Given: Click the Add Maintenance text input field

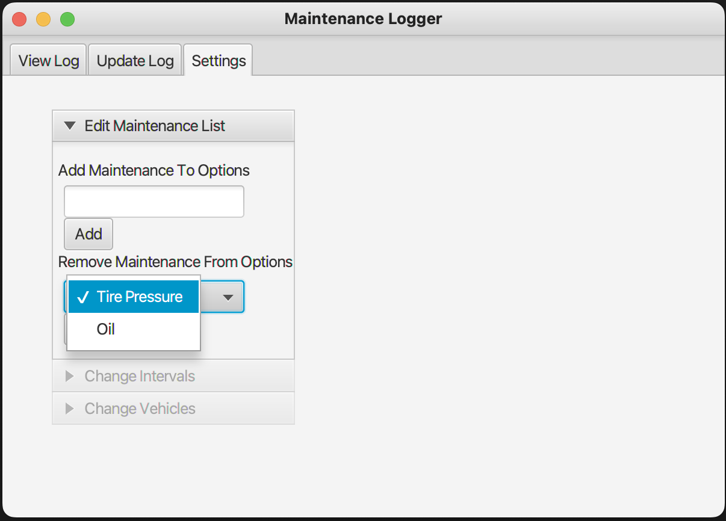Looking at the screenshot, I should [x=154, y=201].
